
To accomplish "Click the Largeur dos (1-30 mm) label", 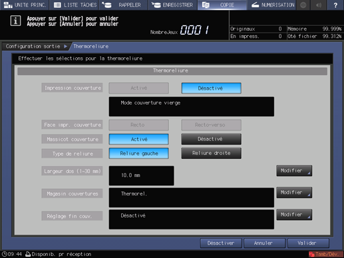I will [72, 171].
